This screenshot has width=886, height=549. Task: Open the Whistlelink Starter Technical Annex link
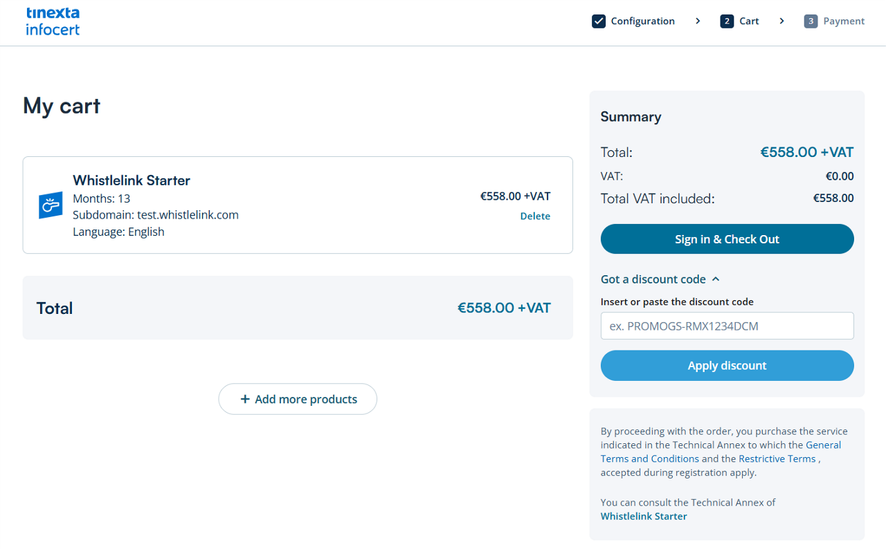(644, 517)
